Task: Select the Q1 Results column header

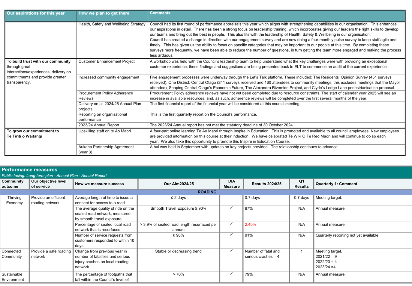Action: click(x=301, y=184)
